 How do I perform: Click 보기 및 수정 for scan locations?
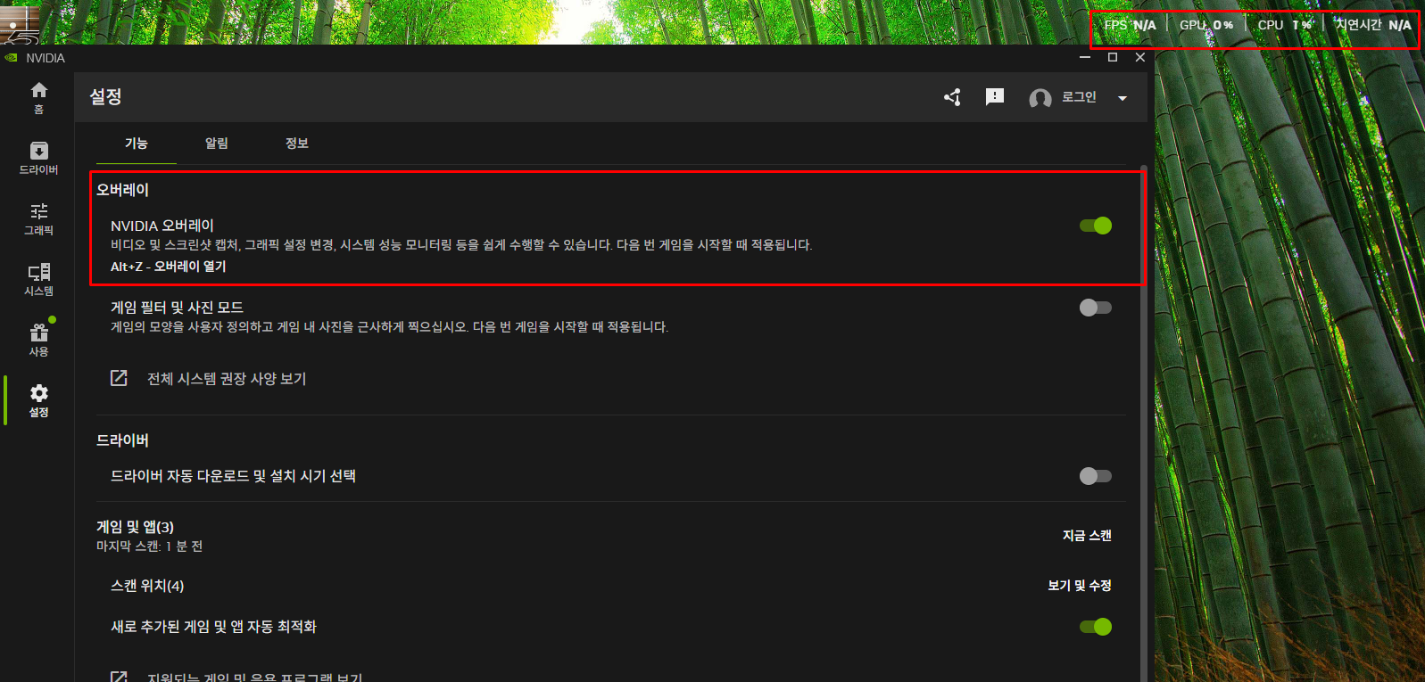(x=1080, y=586)
